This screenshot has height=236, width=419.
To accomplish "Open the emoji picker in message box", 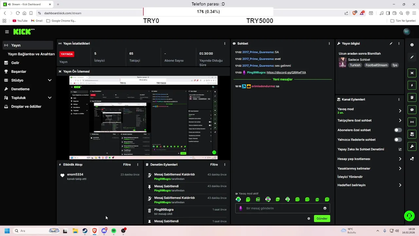I will click(325, 208).
